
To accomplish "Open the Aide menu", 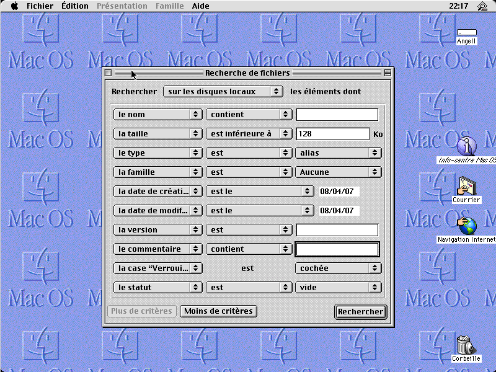I will tap(200, 6).
